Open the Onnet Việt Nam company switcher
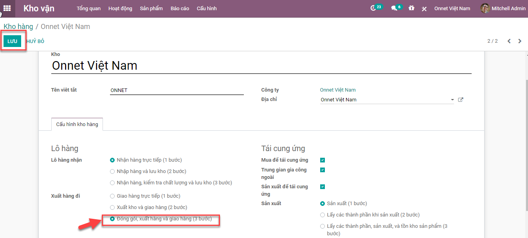Viewport: 528px width, 238px height. 452,9
